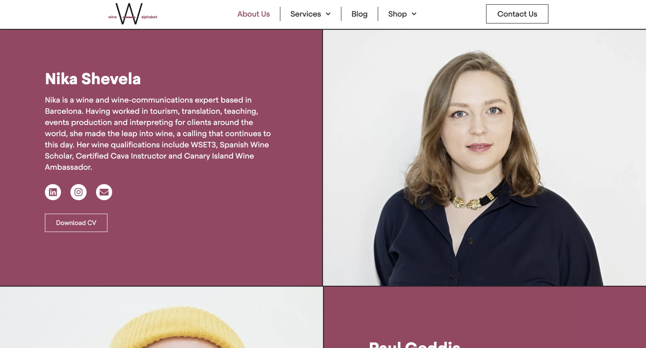Click the email envelope icon
The height and width of the screenshot is (348, 646).
[104, 192]
